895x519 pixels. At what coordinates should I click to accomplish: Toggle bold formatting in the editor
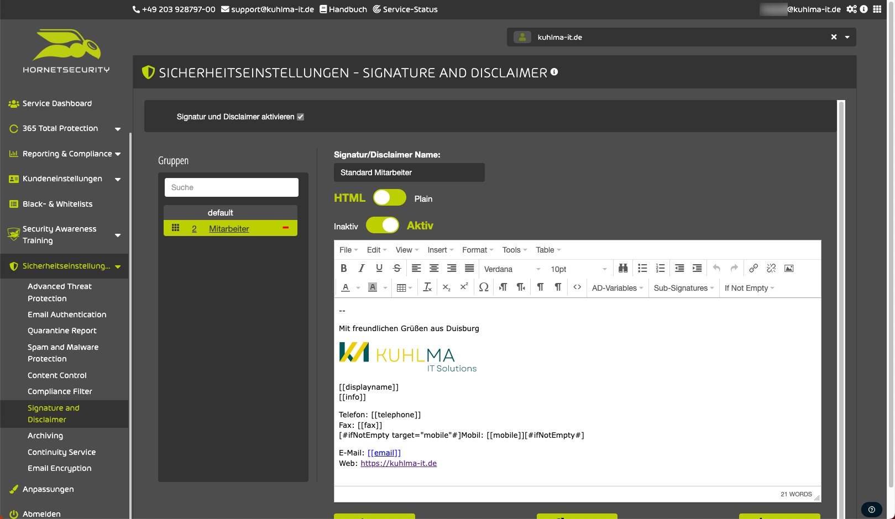[x=344, y=269]
